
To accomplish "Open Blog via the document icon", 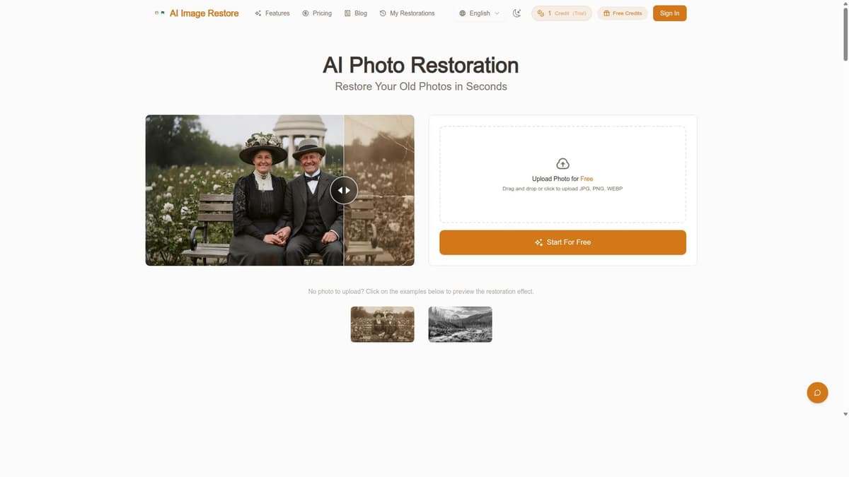I will click(x=346, y=13).
